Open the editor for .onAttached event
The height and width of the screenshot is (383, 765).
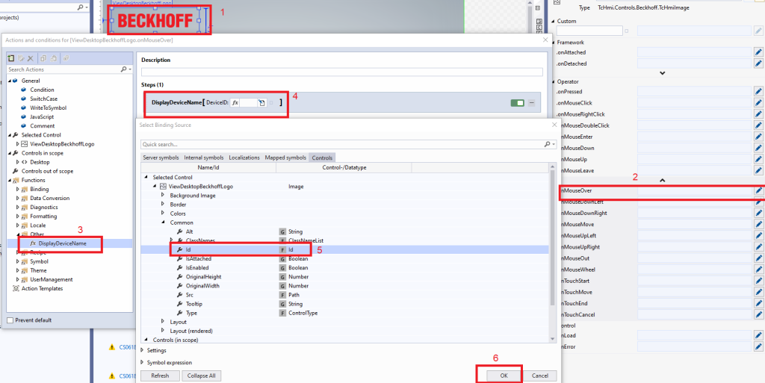(758, 52)
